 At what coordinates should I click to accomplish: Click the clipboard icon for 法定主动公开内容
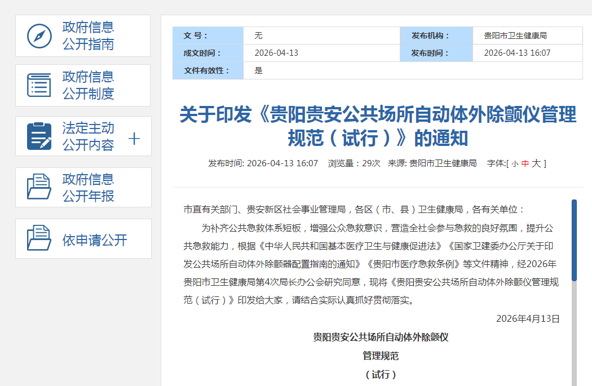39,136
